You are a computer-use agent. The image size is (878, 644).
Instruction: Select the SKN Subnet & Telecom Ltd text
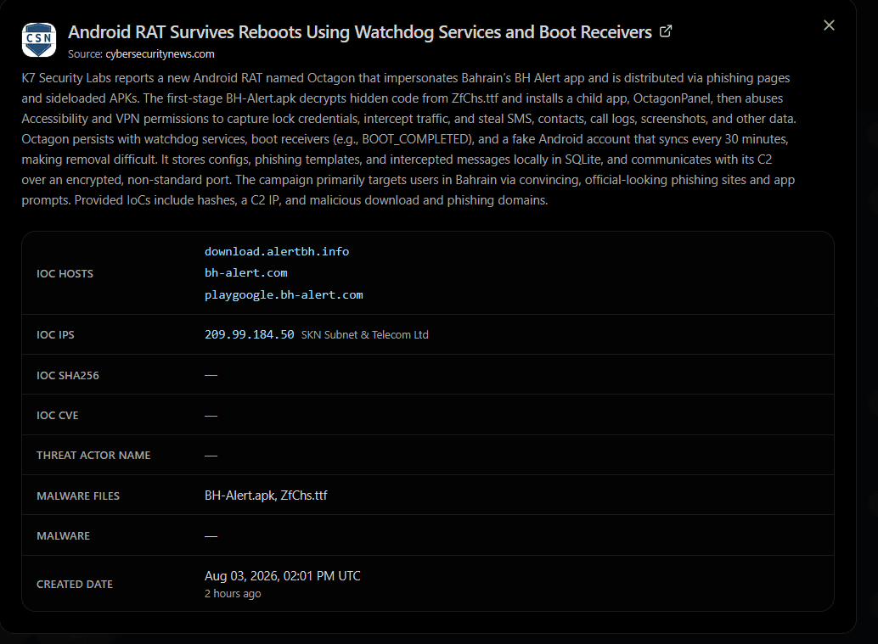click(364, 334)
